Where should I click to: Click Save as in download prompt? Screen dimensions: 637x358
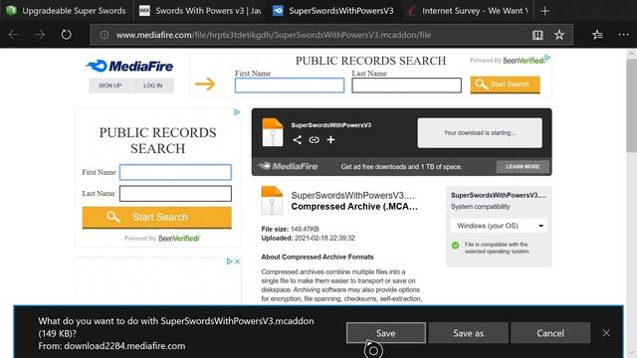[x=469, y=333]
